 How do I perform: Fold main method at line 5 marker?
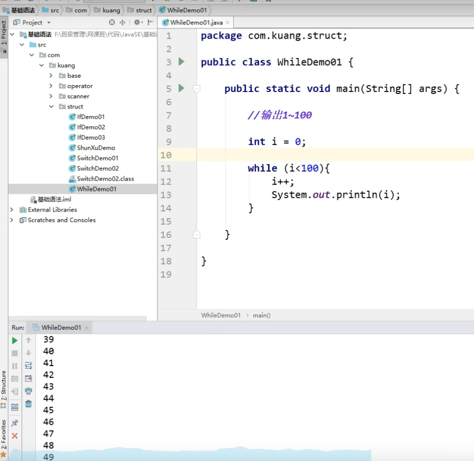pos(197,89)
